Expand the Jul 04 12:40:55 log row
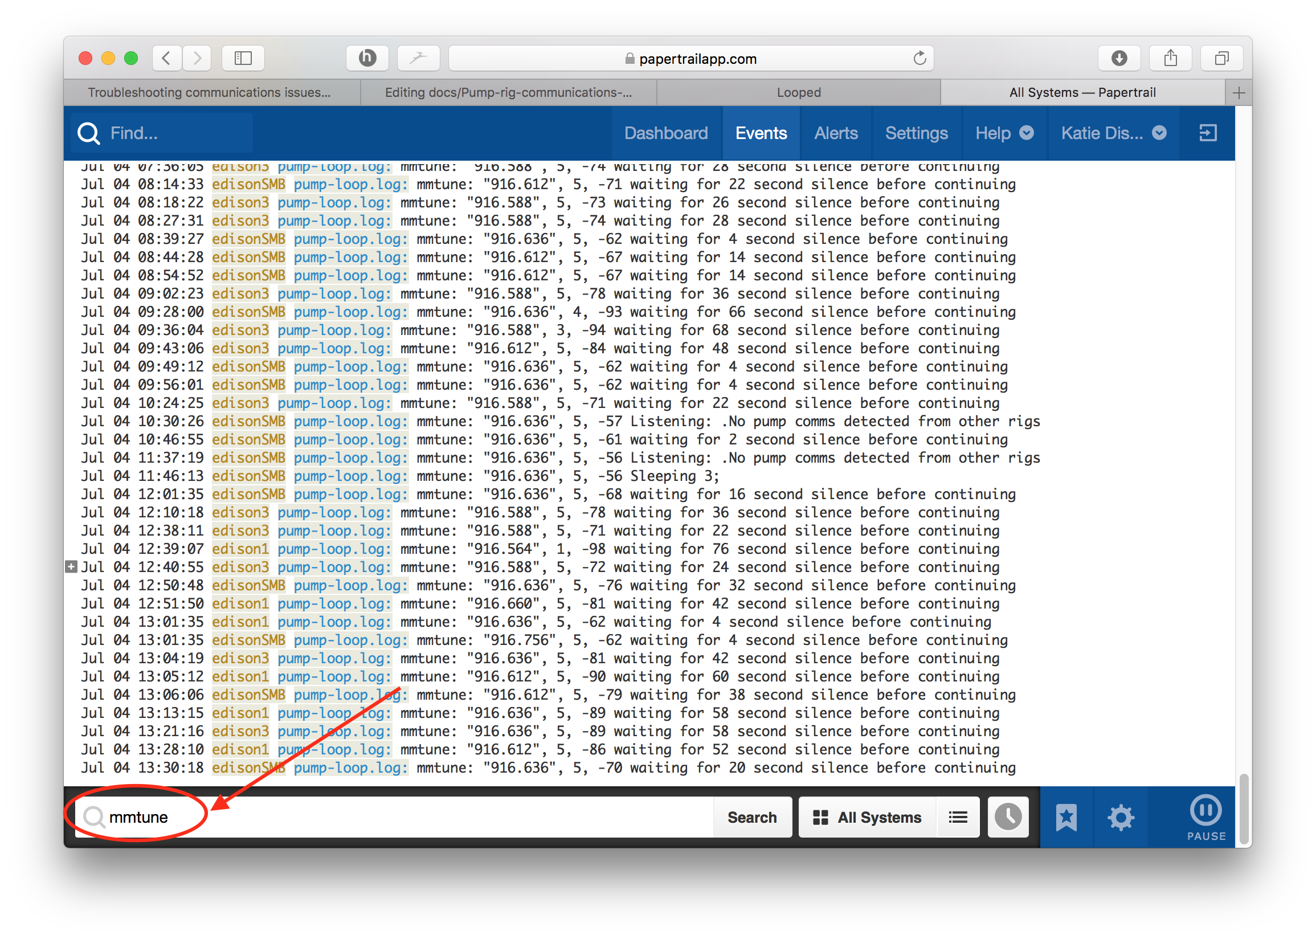1316x939 pixels. (x=71, y=566)
